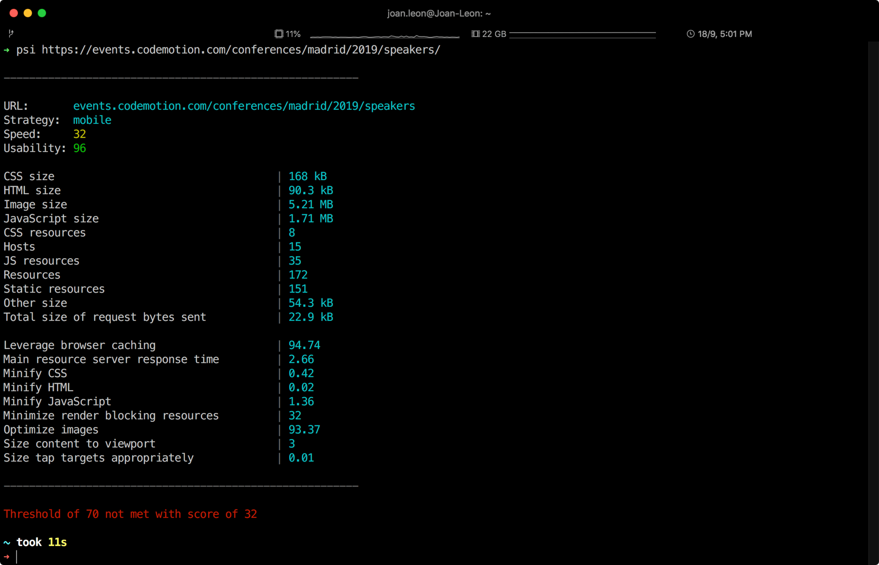Click the terminal scrollbar on right edge
This screenshot has height=565, width=879.
click(873, 293)
